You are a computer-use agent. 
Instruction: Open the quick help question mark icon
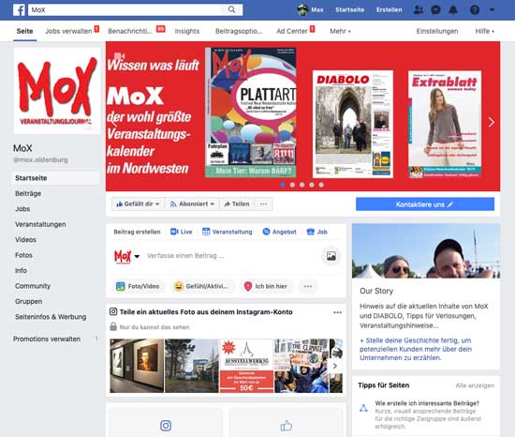tap(475, 10)
